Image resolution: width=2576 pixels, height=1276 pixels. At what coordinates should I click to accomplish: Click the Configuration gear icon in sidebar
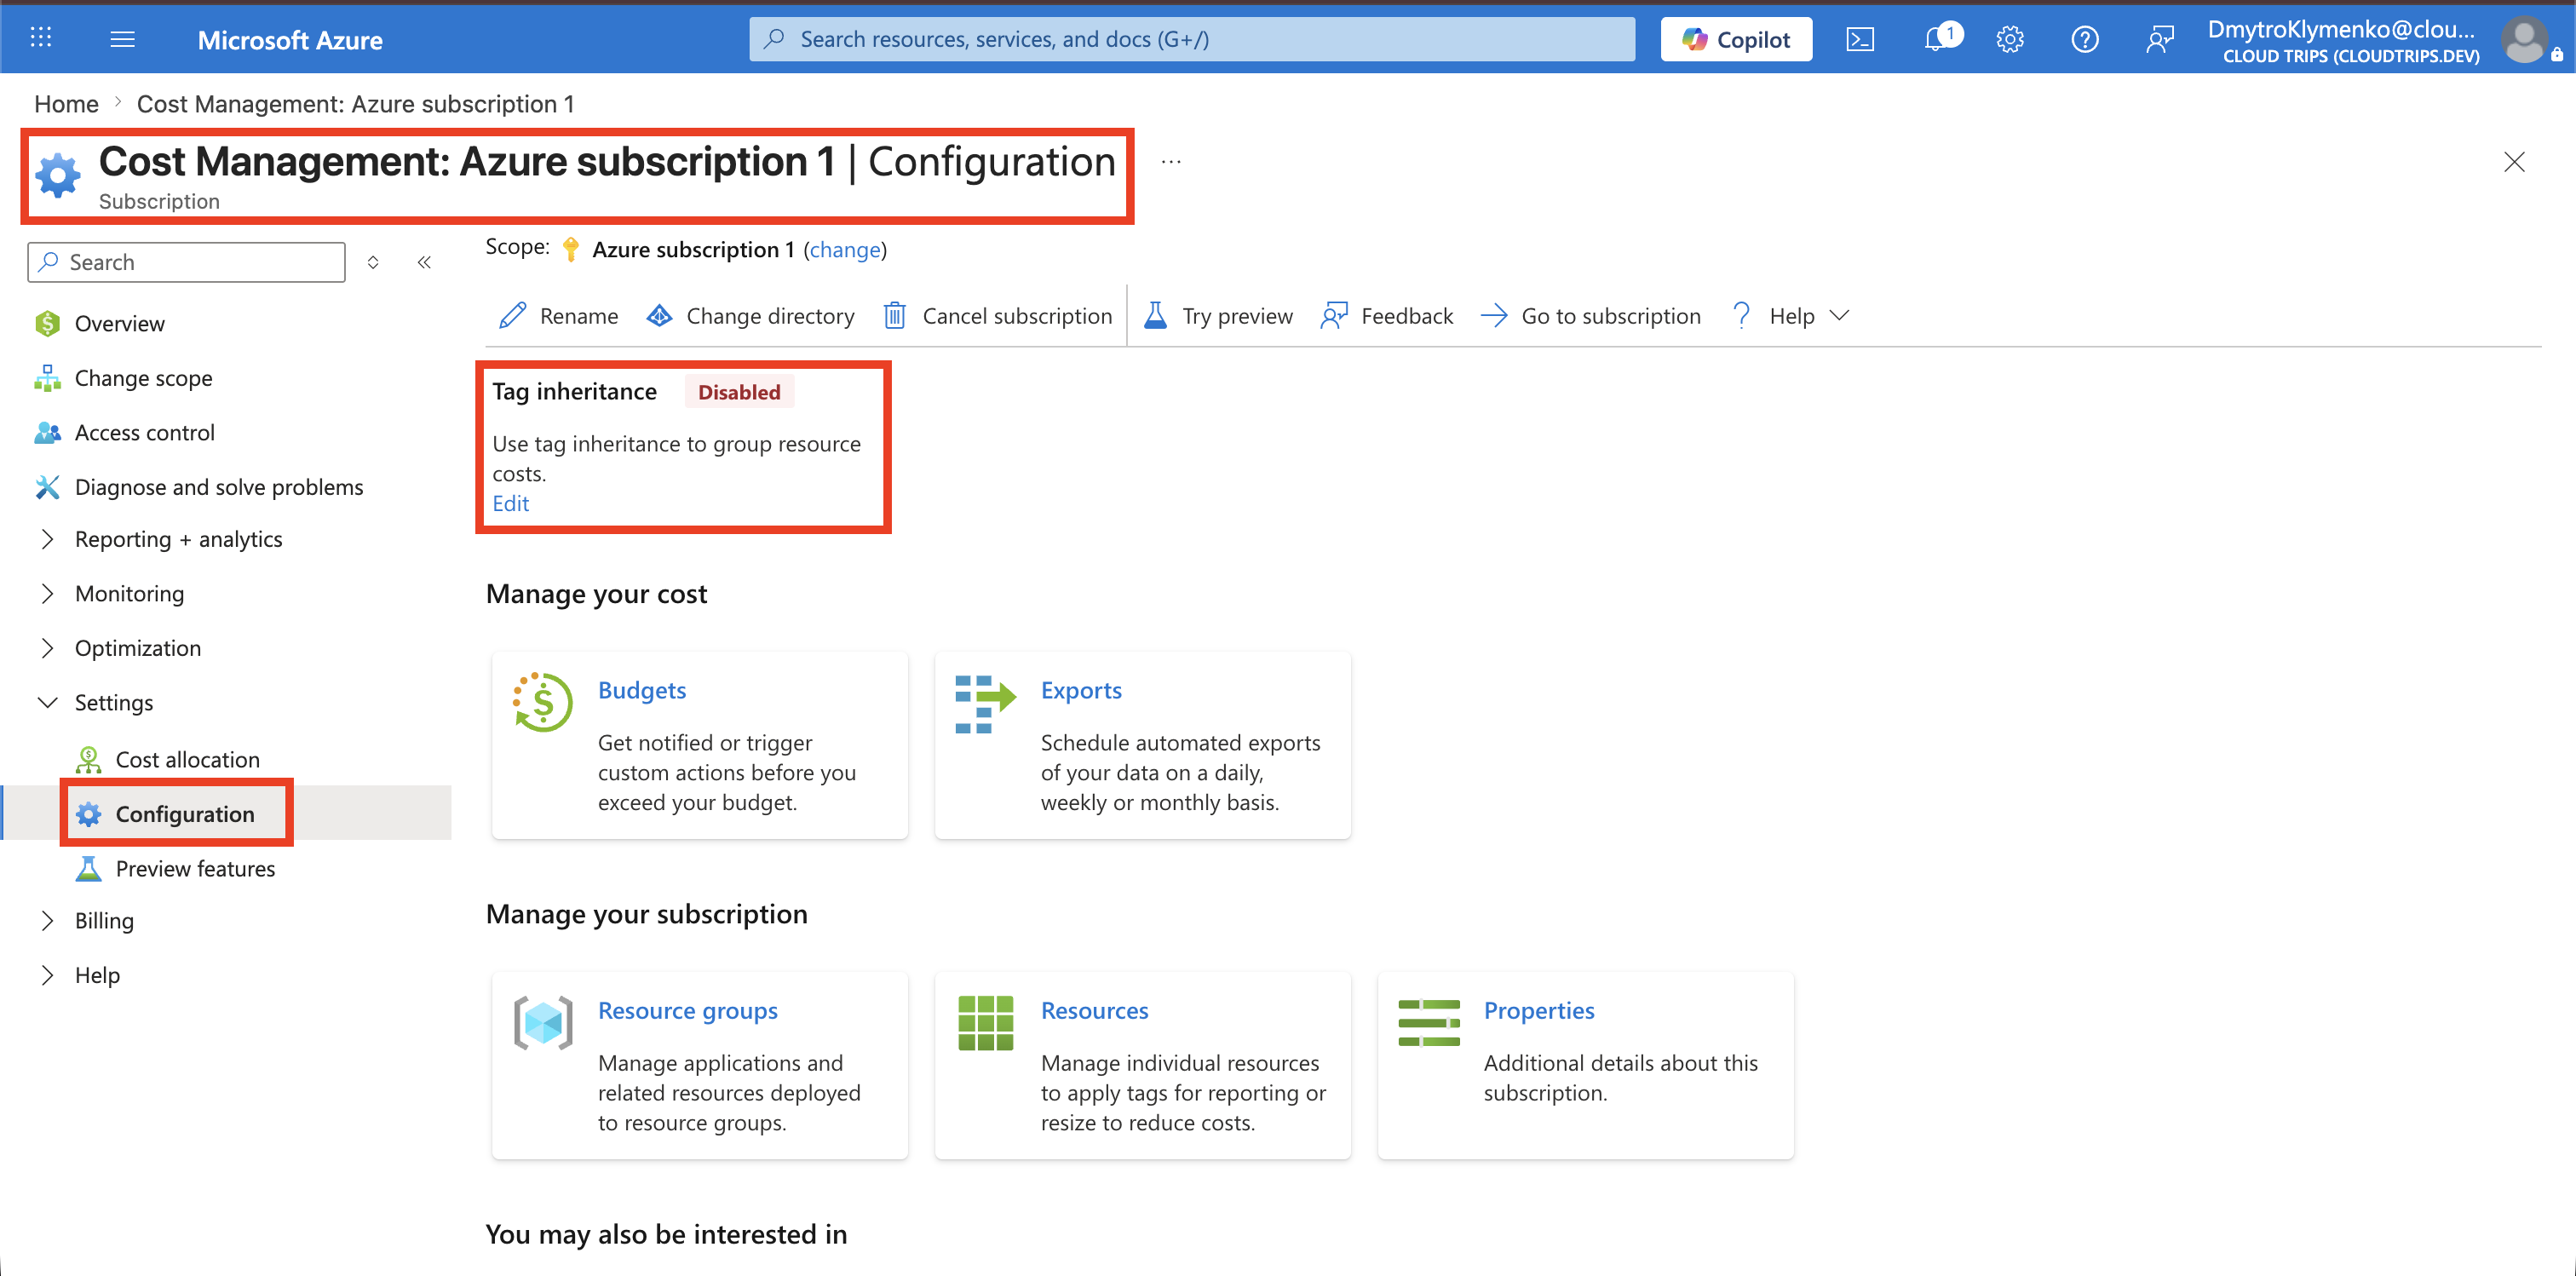(x=88, y=814)
